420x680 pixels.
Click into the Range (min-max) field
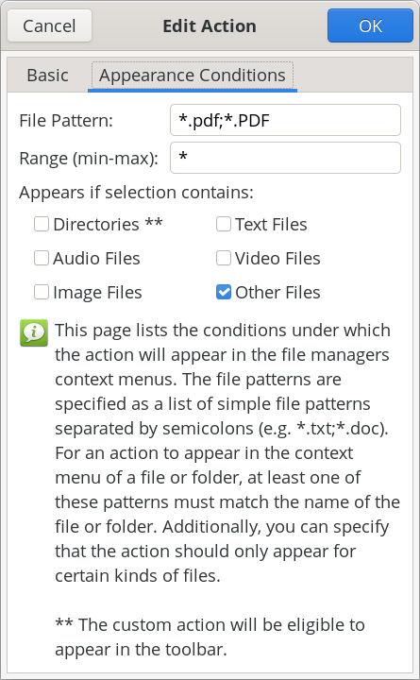[285, 158]
